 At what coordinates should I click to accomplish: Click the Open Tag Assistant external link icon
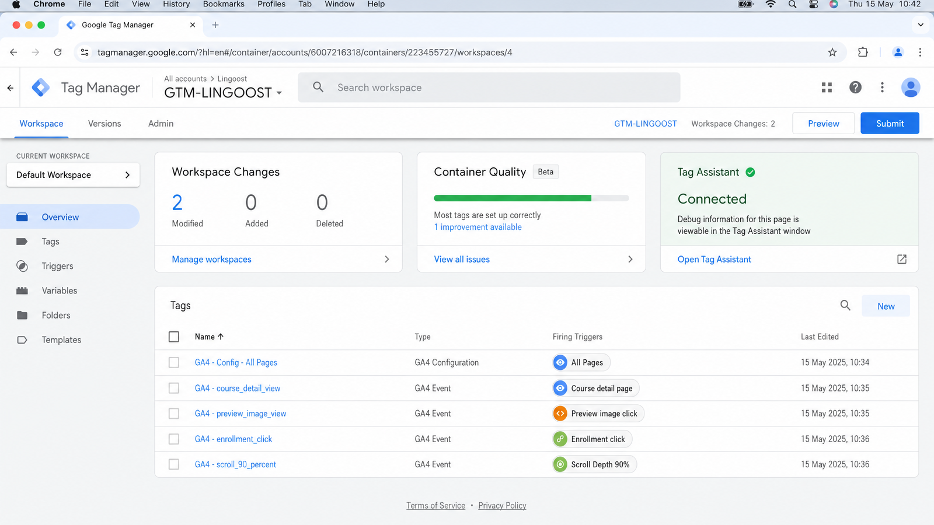click(902, 259)
